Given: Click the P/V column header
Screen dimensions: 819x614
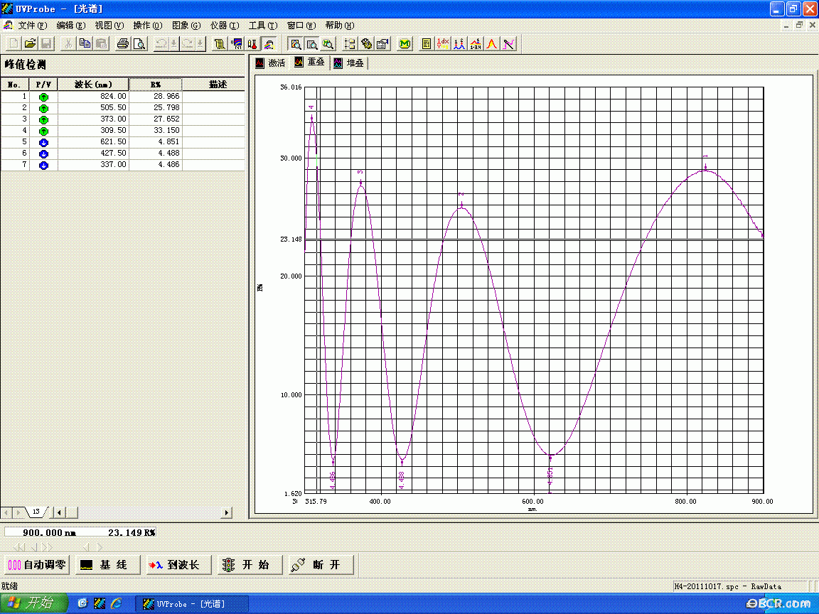Looking at the screenshot, I should (x=43, y=85).
